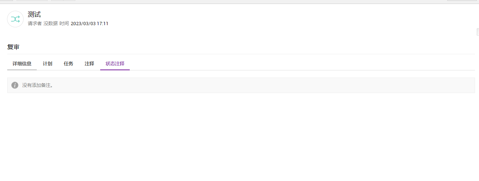Image resolution: width=479 pixels, height=181 pixels.
Task: Select the 没数据 requester value
Action: tap(50, 24)
